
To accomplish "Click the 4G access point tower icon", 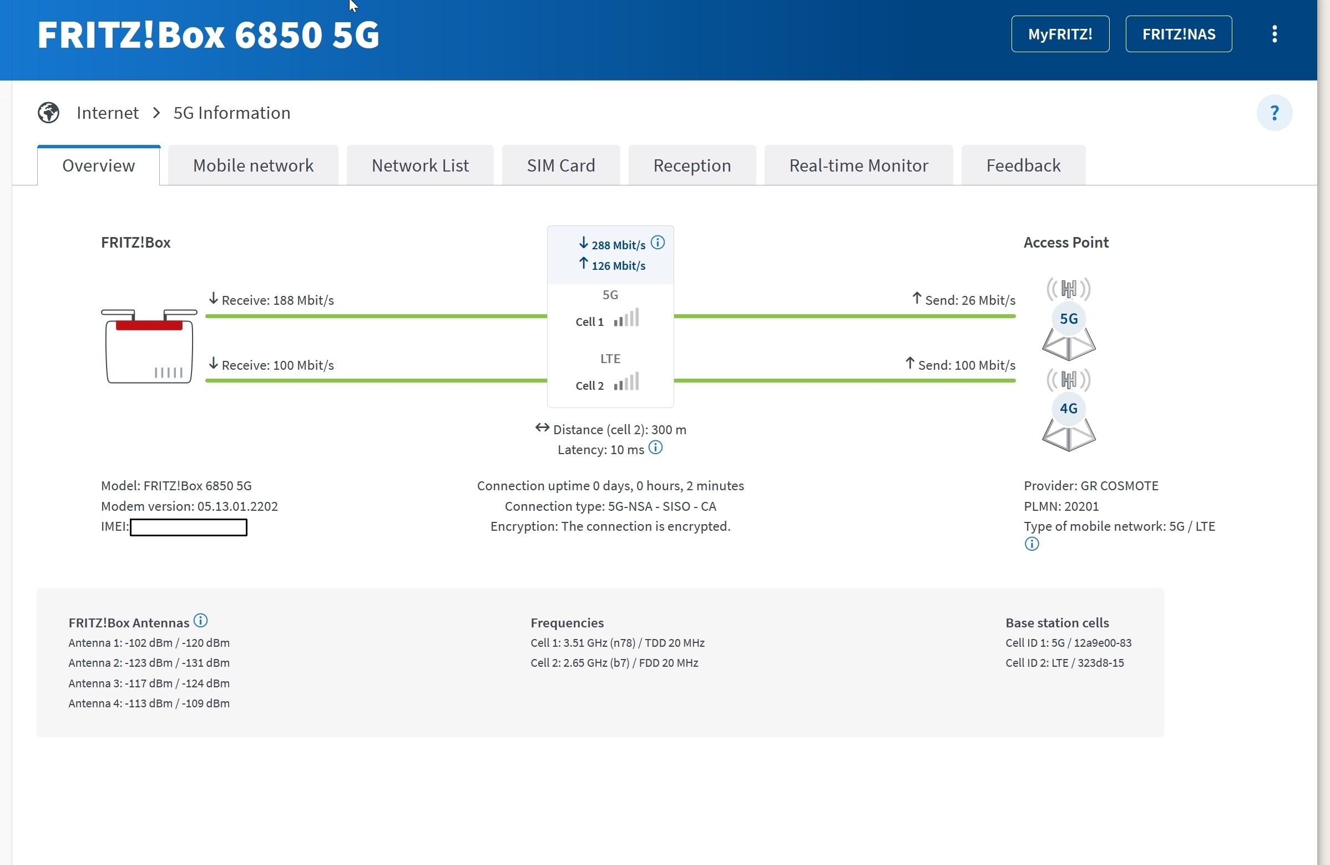I will point(1069,410).
